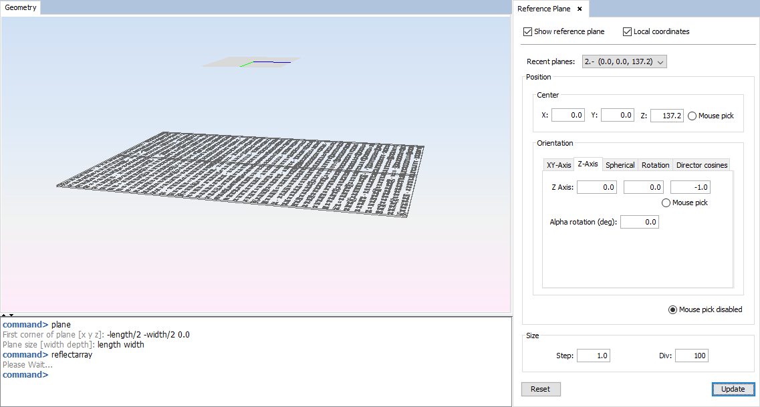This screenshot has width=760, height=407.
Task: Click the Step size input field
Action: coord(593,356)
